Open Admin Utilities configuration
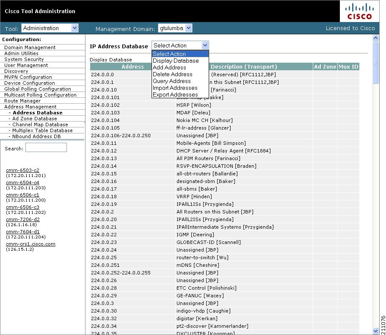The width and height of the screenshot is (386, 335). tap(21, 53)
